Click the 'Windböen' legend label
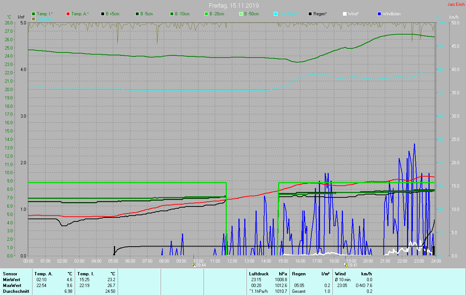 [392, 14]
